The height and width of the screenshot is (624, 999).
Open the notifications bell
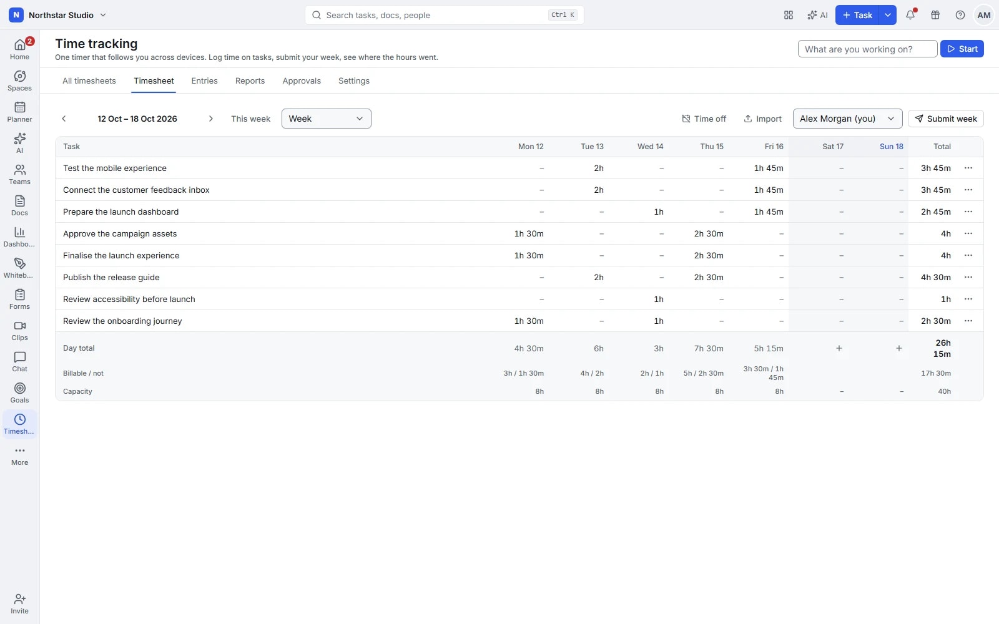coord(910,15)
